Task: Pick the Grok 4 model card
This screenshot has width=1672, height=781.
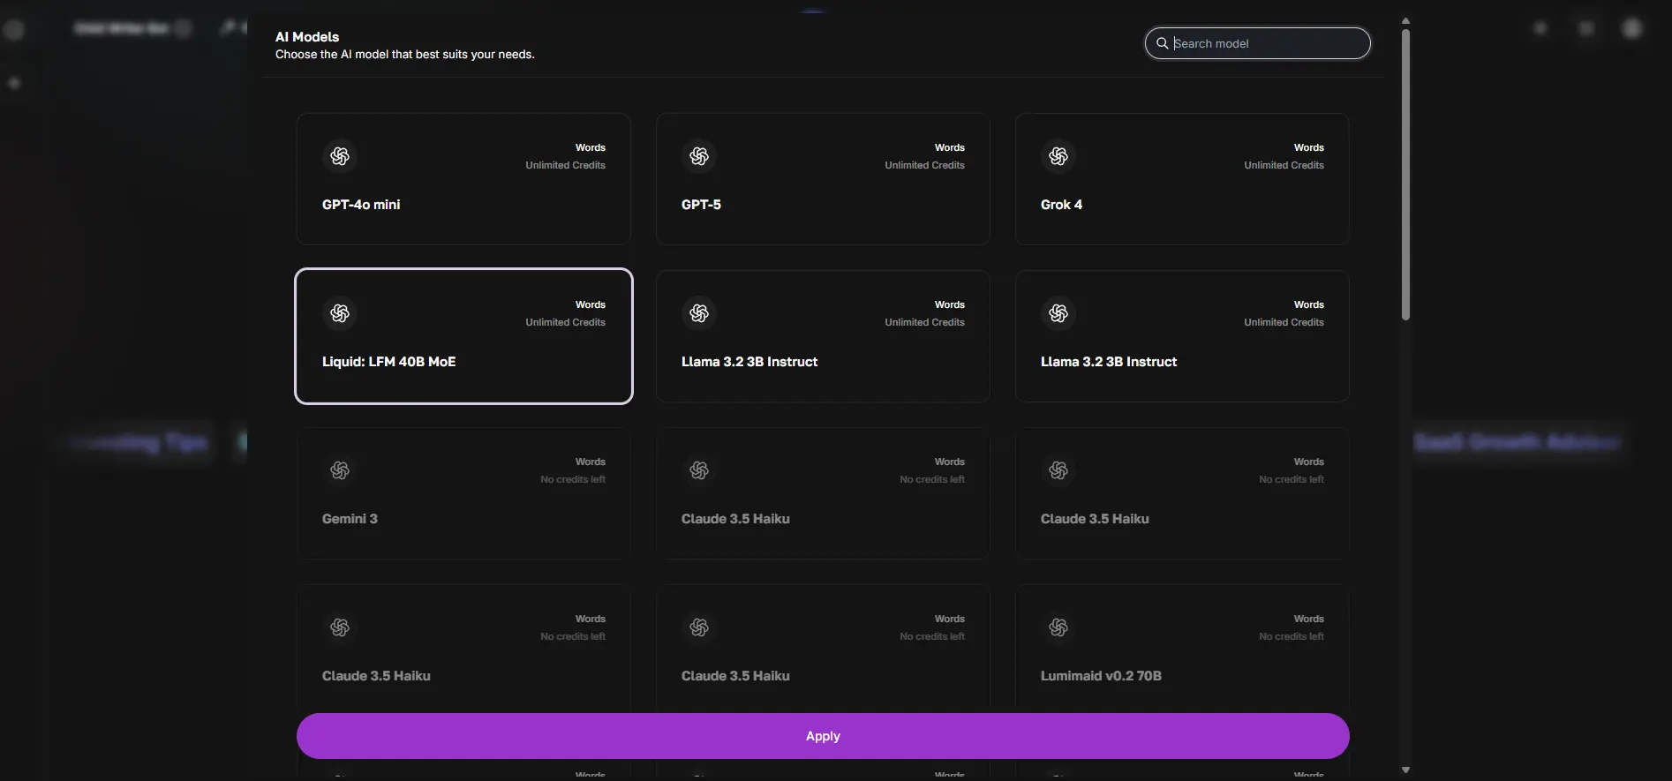Action: click(x=1182, y=179)
